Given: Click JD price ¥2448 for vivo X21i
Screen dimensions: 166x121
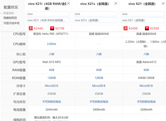Looking at the screenshot, I should pos(38,28).
